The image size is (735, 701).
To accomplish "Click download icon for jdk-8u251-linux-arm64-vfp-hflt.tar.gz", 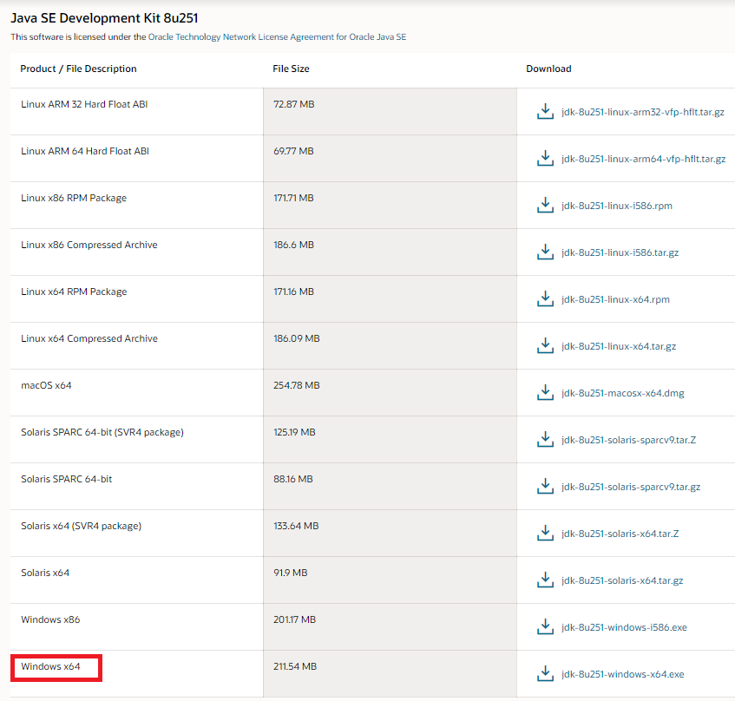I will click(545, 159).
